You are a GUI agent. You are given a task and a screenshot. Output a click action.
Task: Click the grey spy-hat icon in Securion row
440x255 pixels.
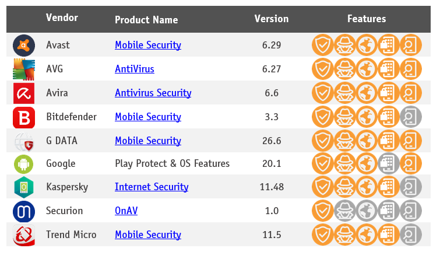344,211
